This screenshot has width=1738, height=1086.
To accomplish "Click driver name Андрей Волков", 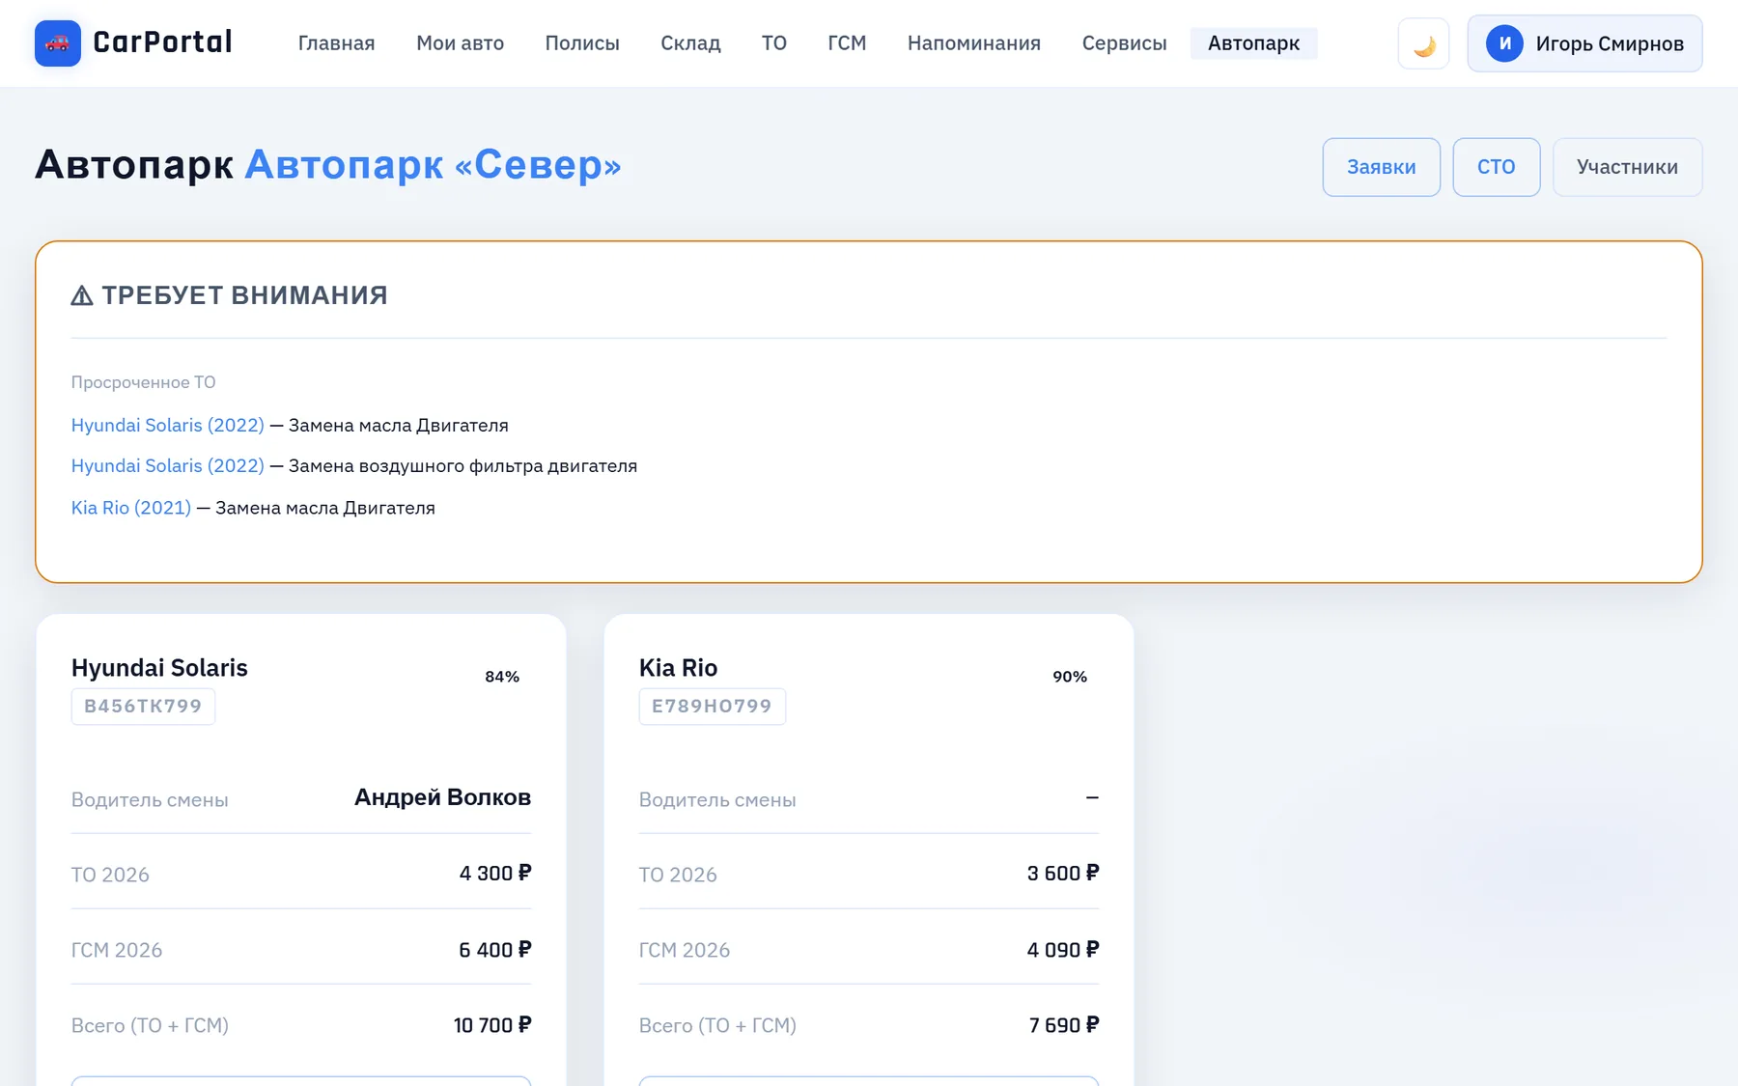I will [442, 797].
